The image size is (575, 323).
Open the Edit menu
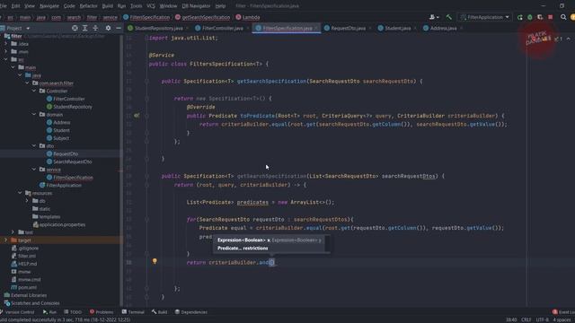pyautogui.click(x=16, y=6)
